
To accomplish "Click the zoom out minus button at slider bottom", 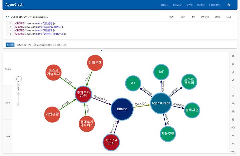I will tap(19, 105).
